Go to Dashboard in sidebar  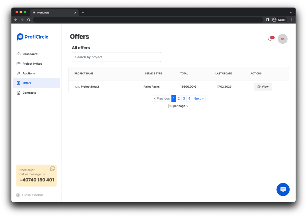[36, 54]
